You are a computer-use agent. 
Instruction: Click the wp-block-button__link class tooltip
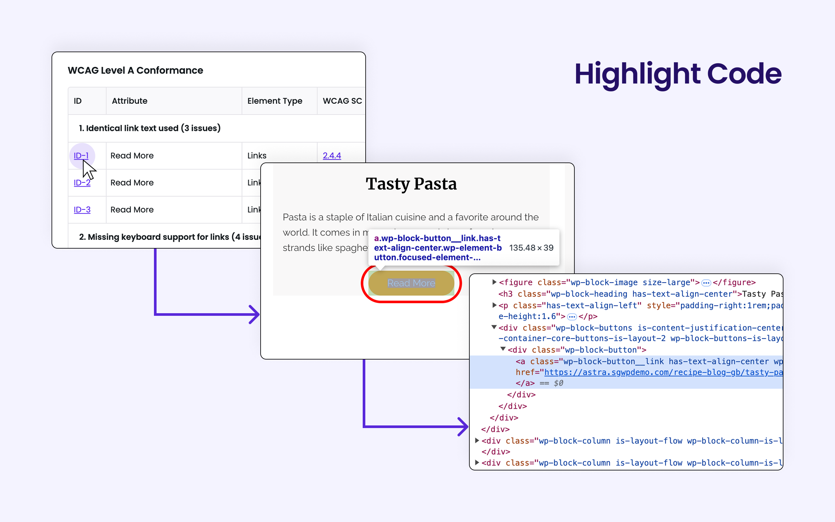pos(437,247)
